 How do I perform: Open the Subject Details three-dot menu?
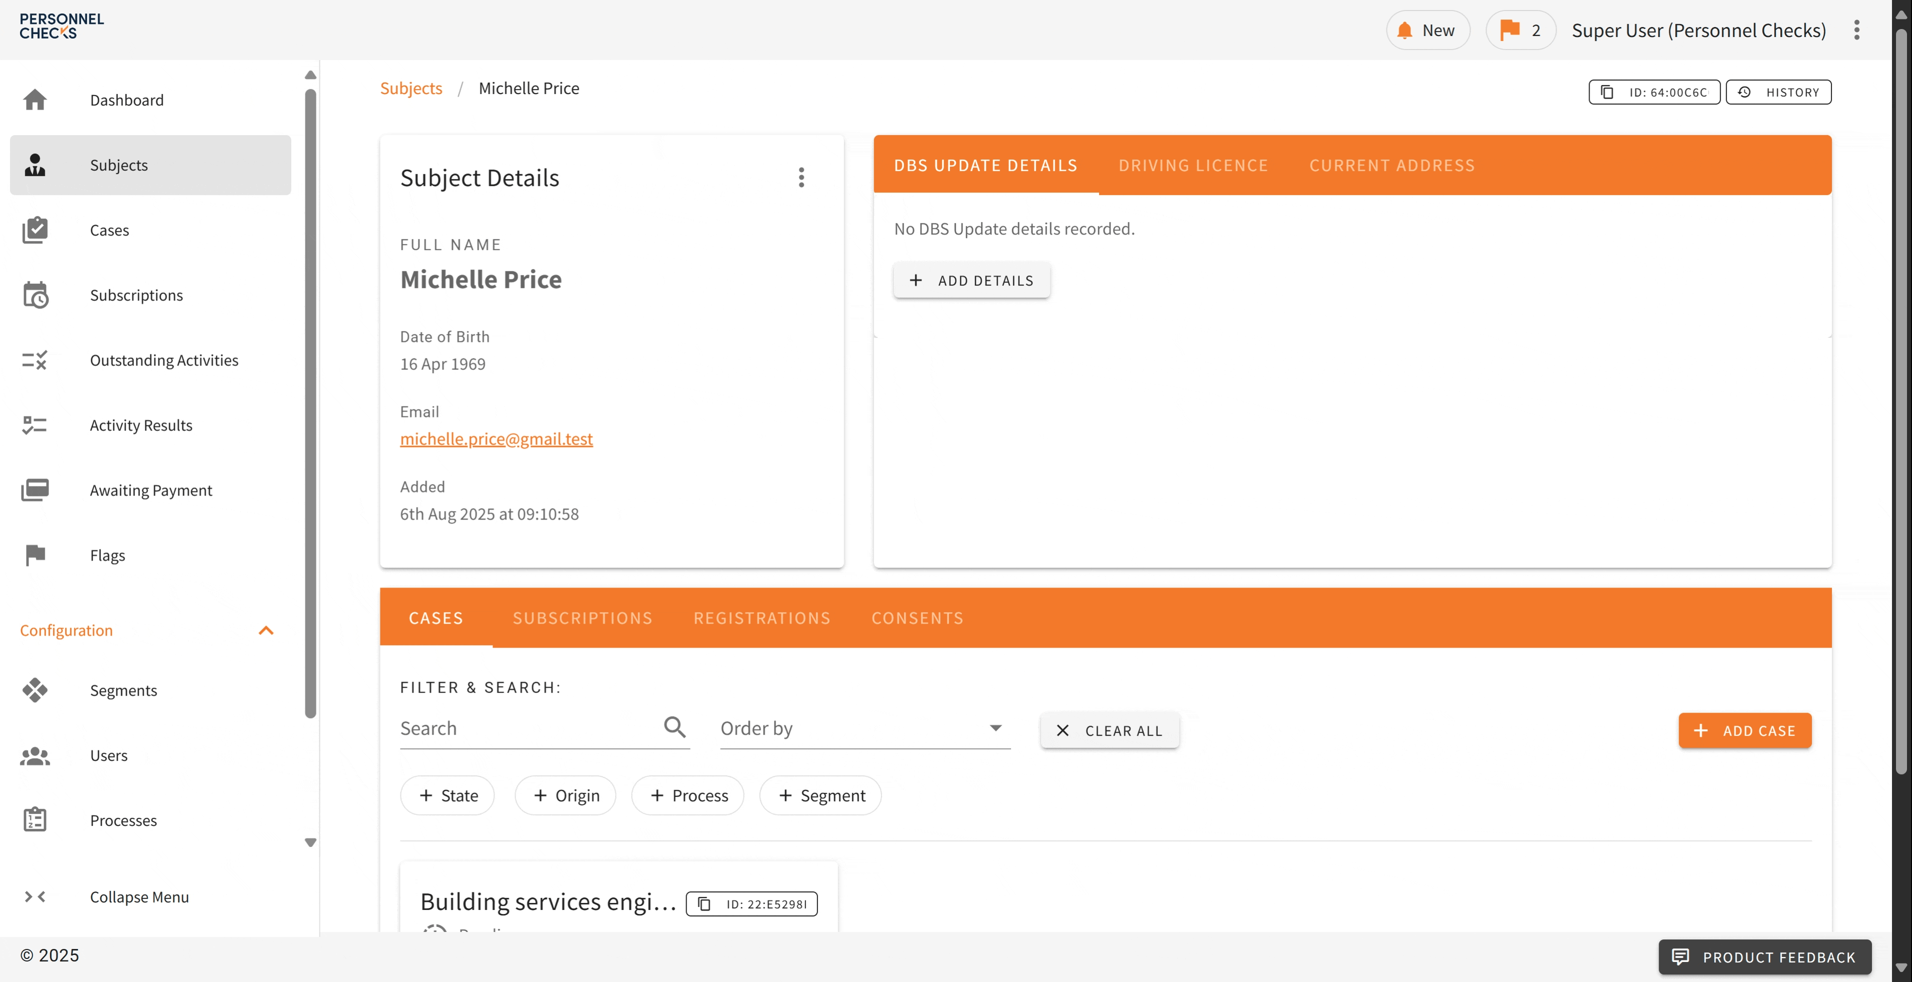coord(801,177)
